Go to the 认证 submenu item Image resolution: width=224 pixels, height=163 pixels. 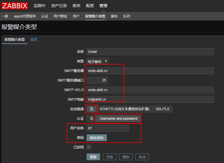45,16
